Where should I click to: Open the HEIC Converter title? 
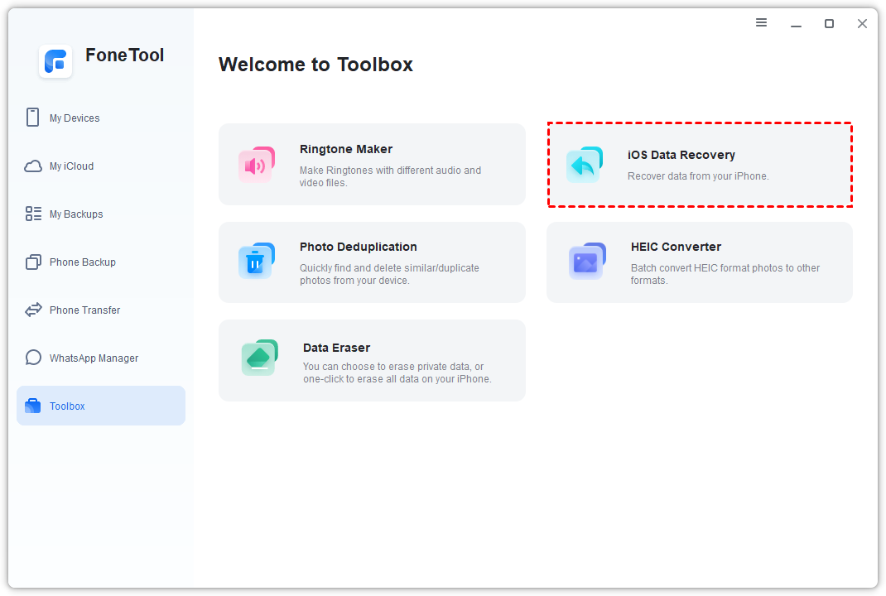[x=676, y=247]
